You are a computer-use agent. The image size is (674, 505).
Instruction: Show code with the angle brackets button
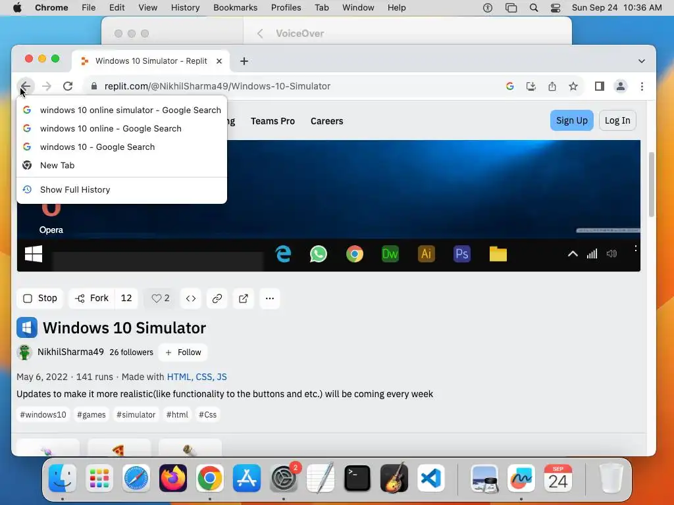[x=191, y=299]
